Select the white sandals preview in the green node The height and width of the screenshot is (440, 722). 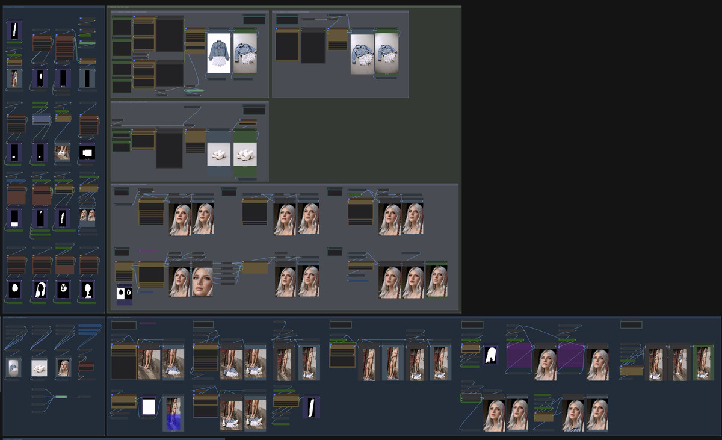click(x=245, y=154)
